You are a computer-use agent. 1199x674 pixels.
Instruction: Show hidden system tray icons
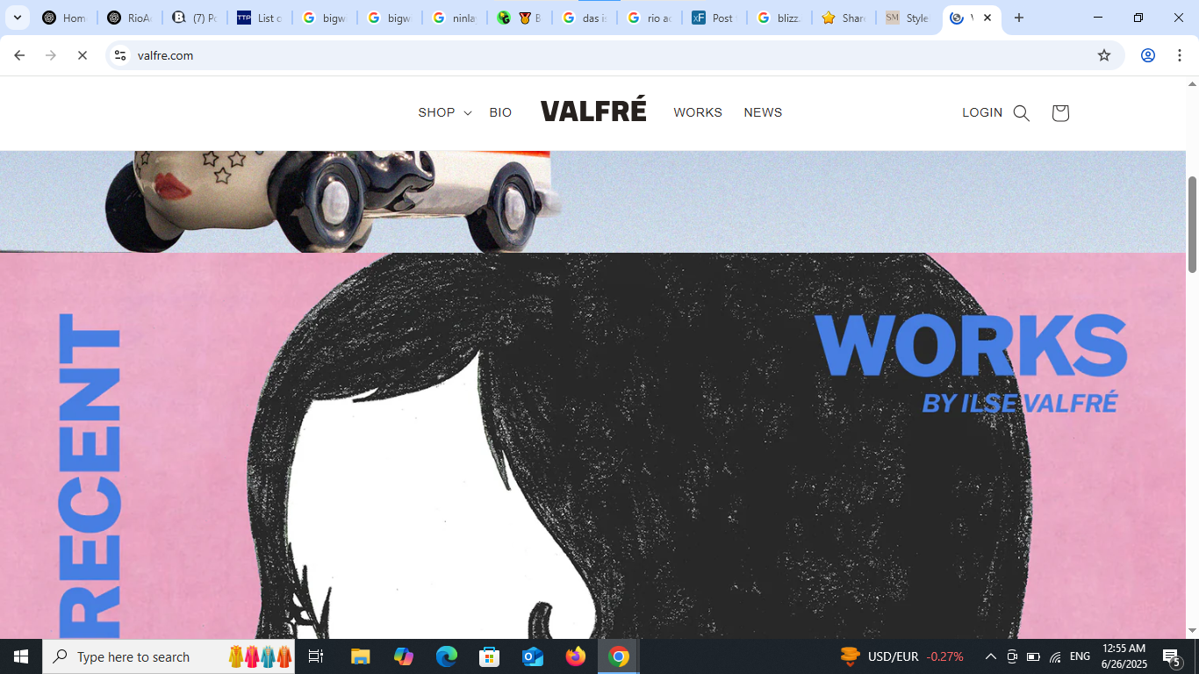(x=991, y=656)
